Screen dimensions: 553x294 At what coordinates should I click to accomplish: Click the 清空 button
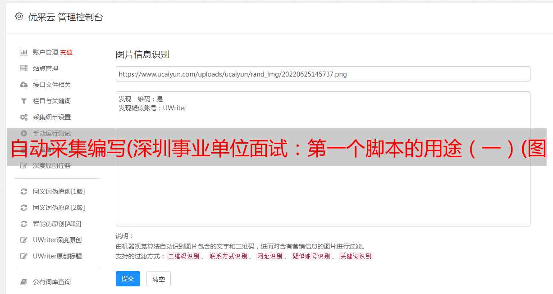[159, 279]
